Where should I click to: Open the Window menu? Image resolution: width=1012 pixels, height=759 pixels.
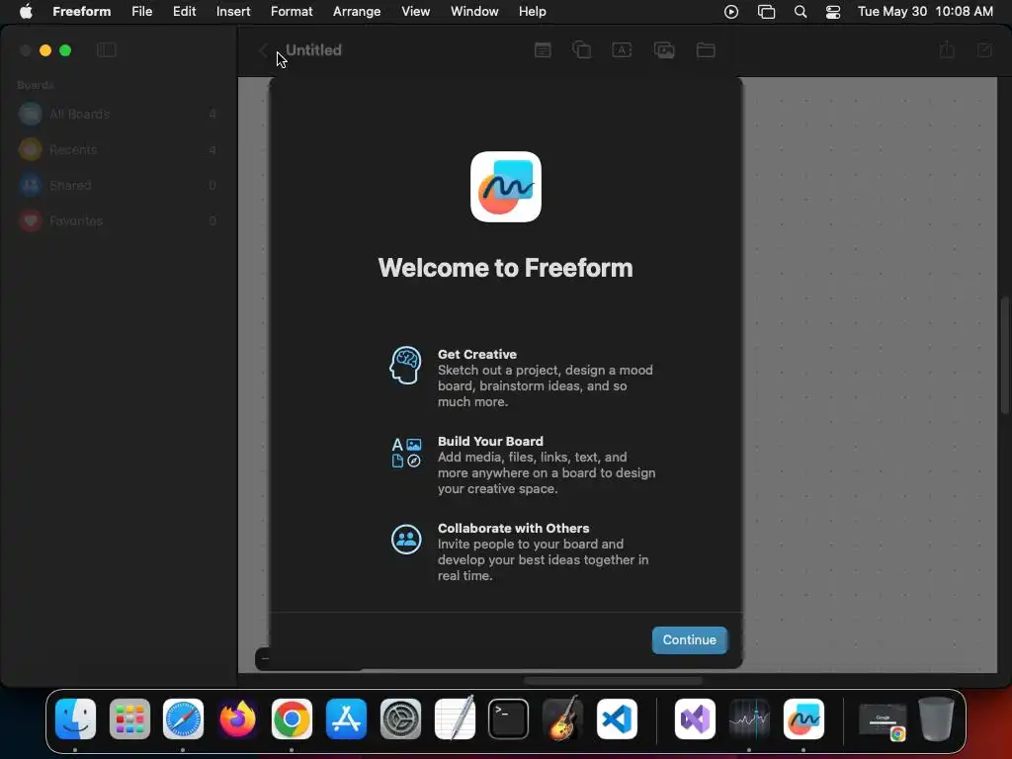tap(474, 12)
